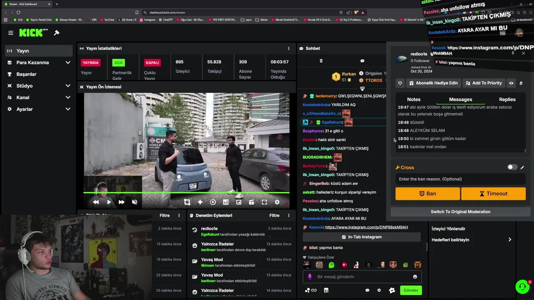The width and height of the screenshot is (534, 300).
Task: Click the crop icon in stream preview
Action: [x=187, y=202]
